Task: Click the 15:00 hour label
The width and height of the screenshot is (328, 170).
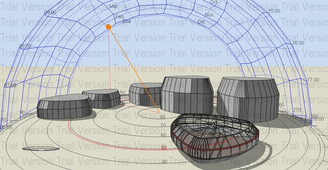Action: 274,11
